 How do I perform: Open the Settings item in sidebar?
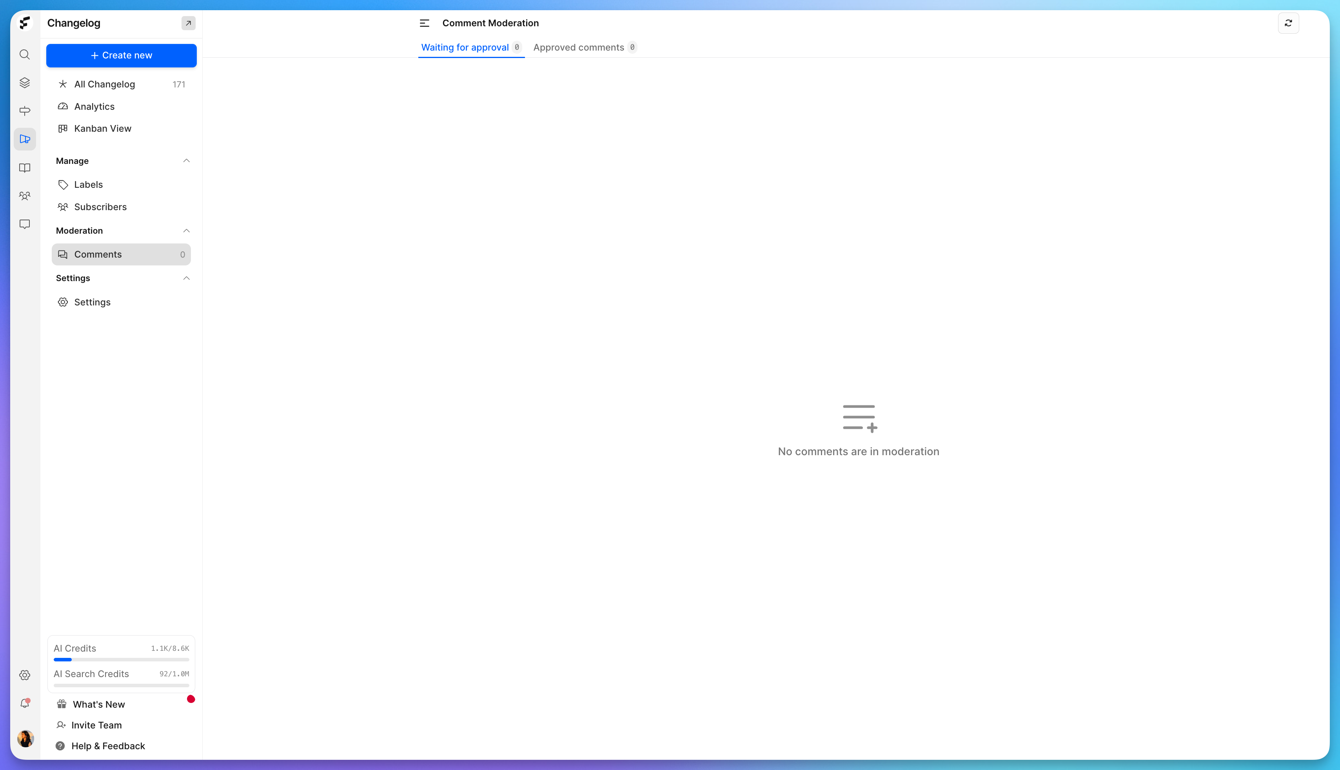[121, 303]
